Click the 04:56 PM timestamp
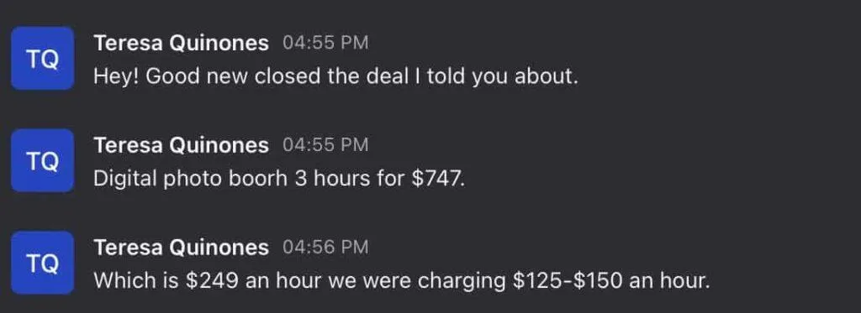Screen dimensions: 861x313 click(325, 248)
